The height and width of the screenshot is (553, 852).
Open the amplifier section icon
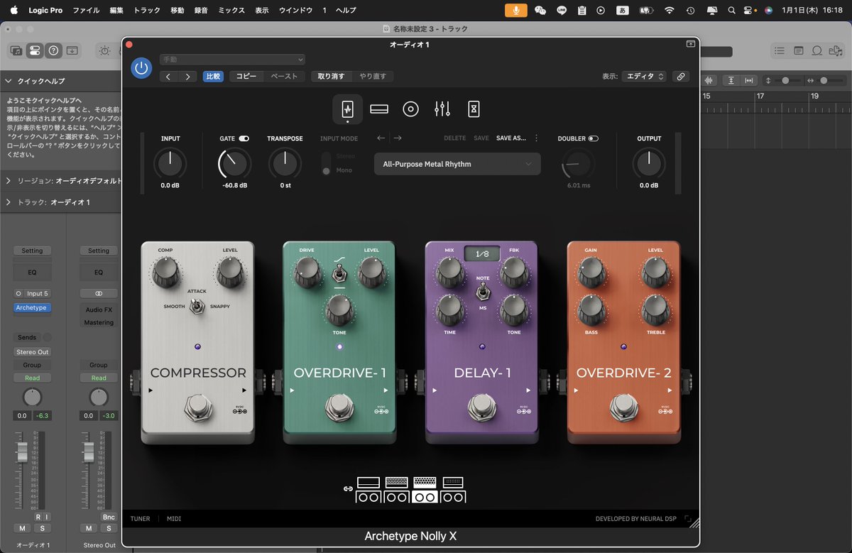point(379,109)
